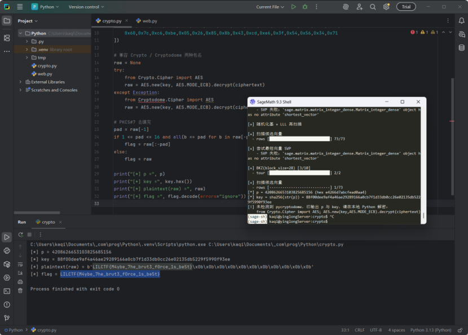Image resolution: width=468 pixels, height=335 pixels.
Task: Start debugging with the bug icon
Action: (305, 7)
